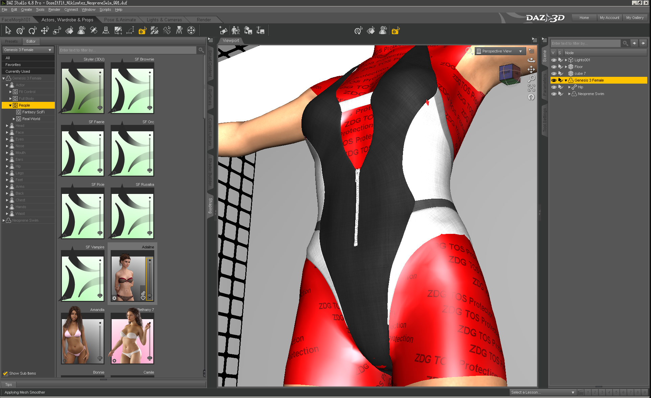Select the Translate move tool
651x398 pixels.
click(45, 31)
